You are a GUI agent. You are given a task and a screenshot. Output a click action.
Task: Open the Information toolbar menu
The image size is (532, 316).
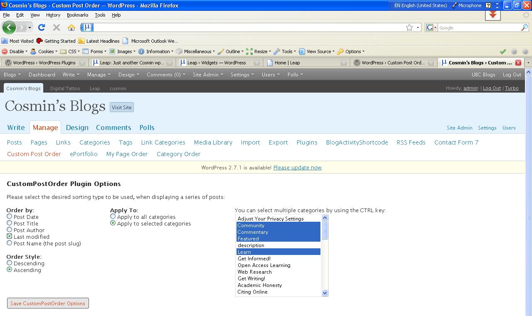click(156, 51)
